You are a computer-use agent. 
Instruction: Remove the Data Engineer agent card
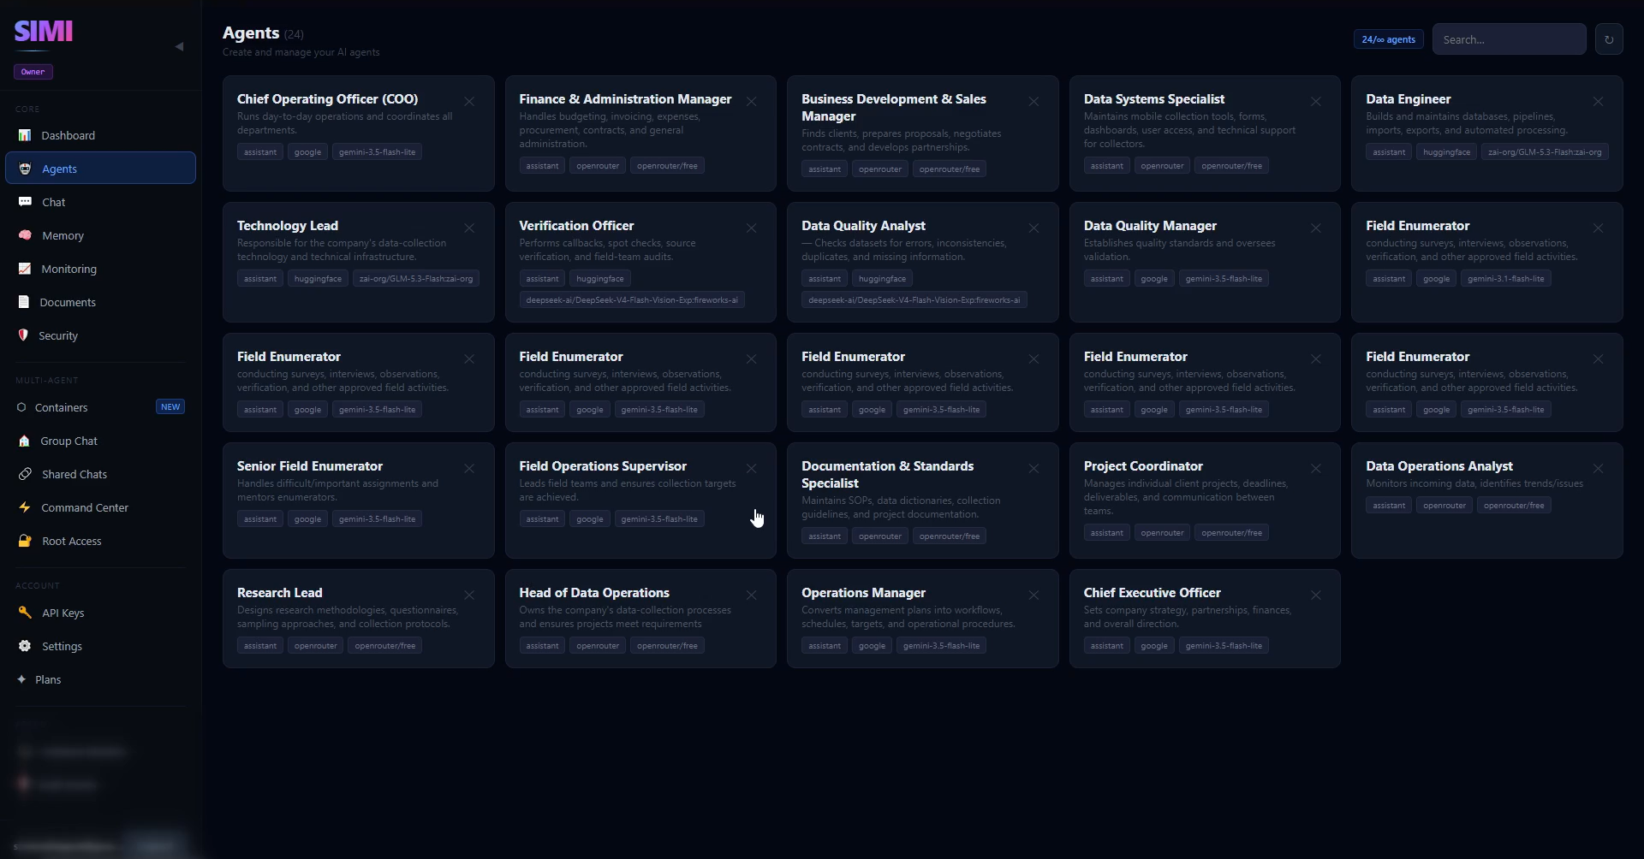pos(1598,102)
